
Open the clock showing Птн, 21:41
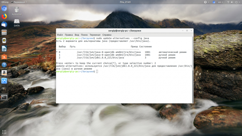tap(125, 2)
